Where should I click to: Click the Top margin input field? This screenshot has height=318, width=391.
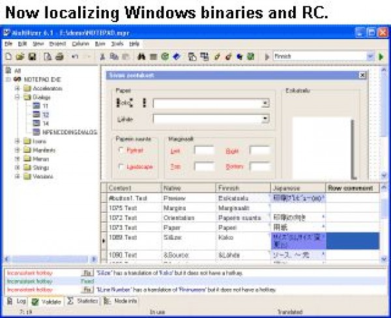(204, 167)
